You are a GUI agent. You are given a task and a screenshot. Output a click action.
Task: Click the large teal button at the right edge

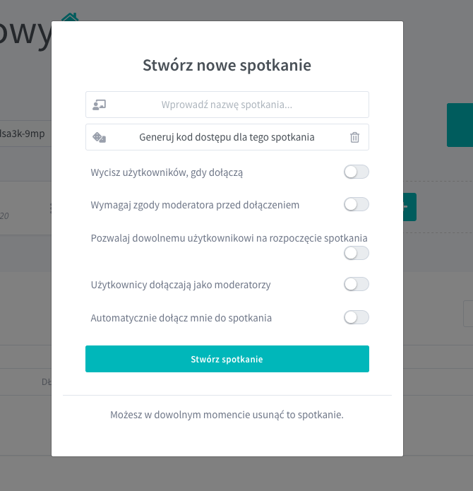tap(460, 125)
